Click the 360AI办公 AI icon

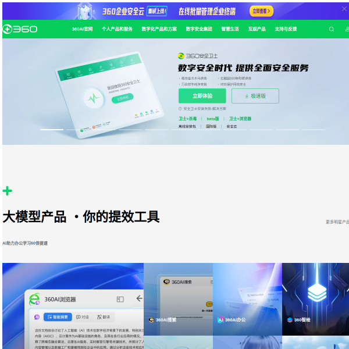220,320
